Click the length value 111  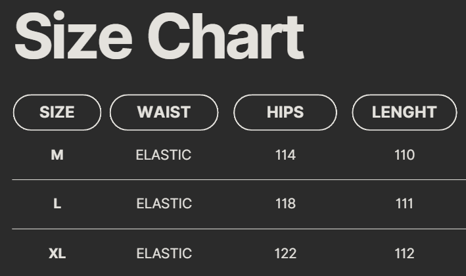pyautogui.click(x=404, y=204)
